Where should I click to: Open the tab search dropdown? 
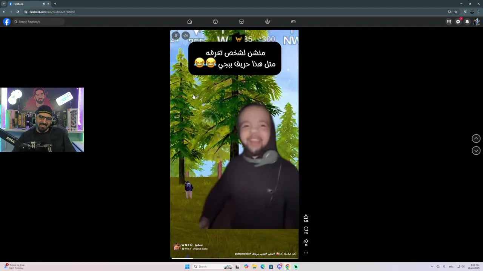point(4,4)
